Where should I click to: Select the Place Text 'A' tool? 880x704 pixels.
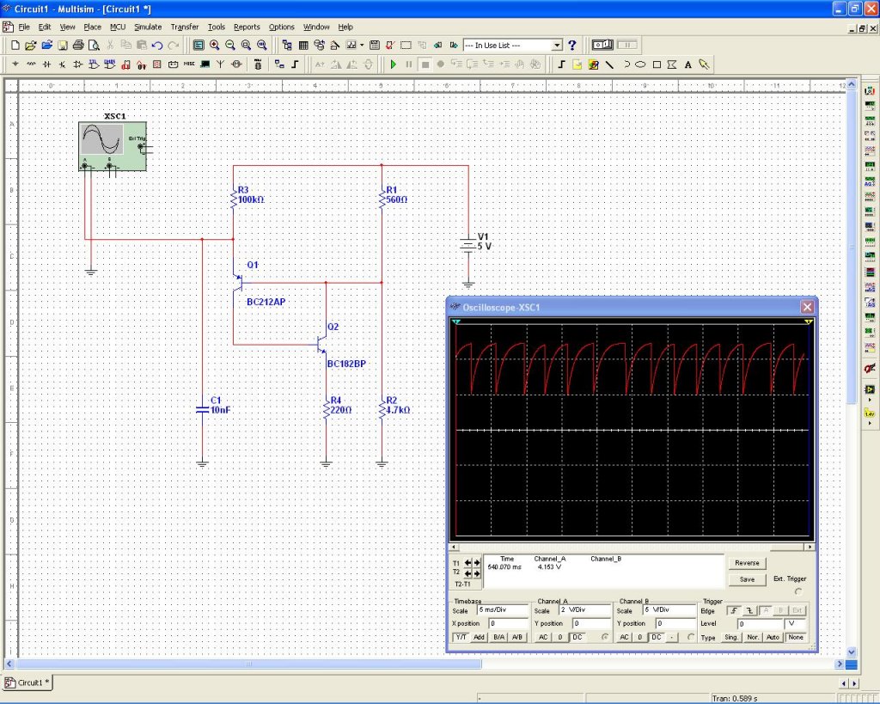tap(687, 64)
